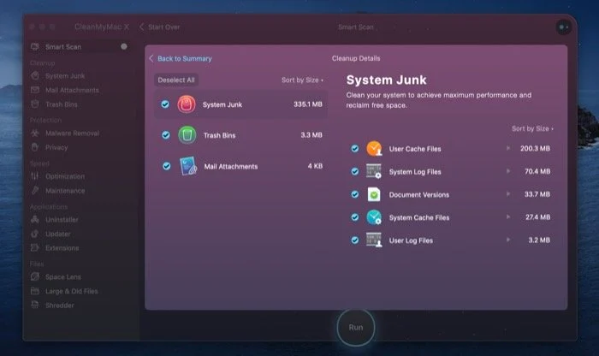The width and height of the screenshot is (599, 356).
Task: Uncheck the User Cache Files checkbox
Action: point(355,149)
